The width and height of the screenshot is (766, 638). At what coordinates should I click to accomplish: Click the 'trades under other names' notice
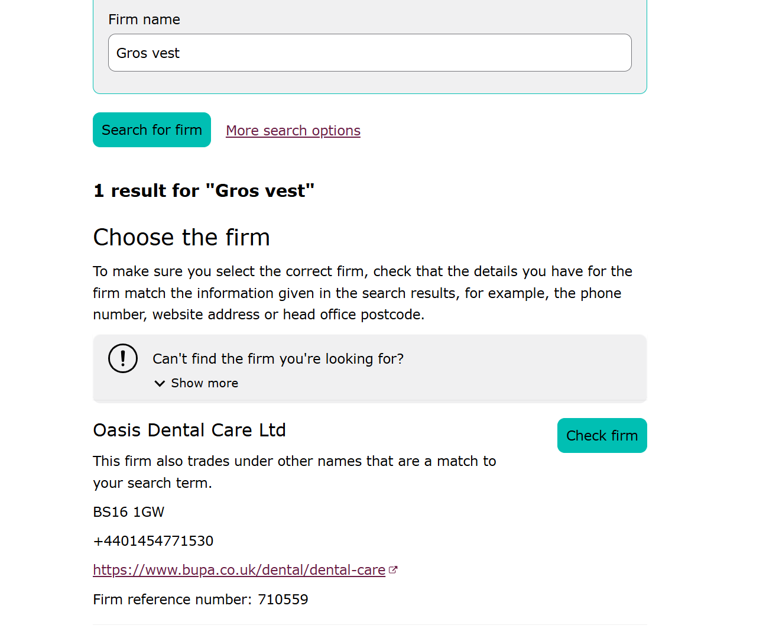coord(294,472)
